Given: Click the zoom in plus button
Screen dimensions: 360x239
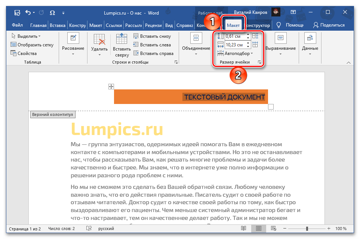Looking at the screenshot, I should click(329, 229).
